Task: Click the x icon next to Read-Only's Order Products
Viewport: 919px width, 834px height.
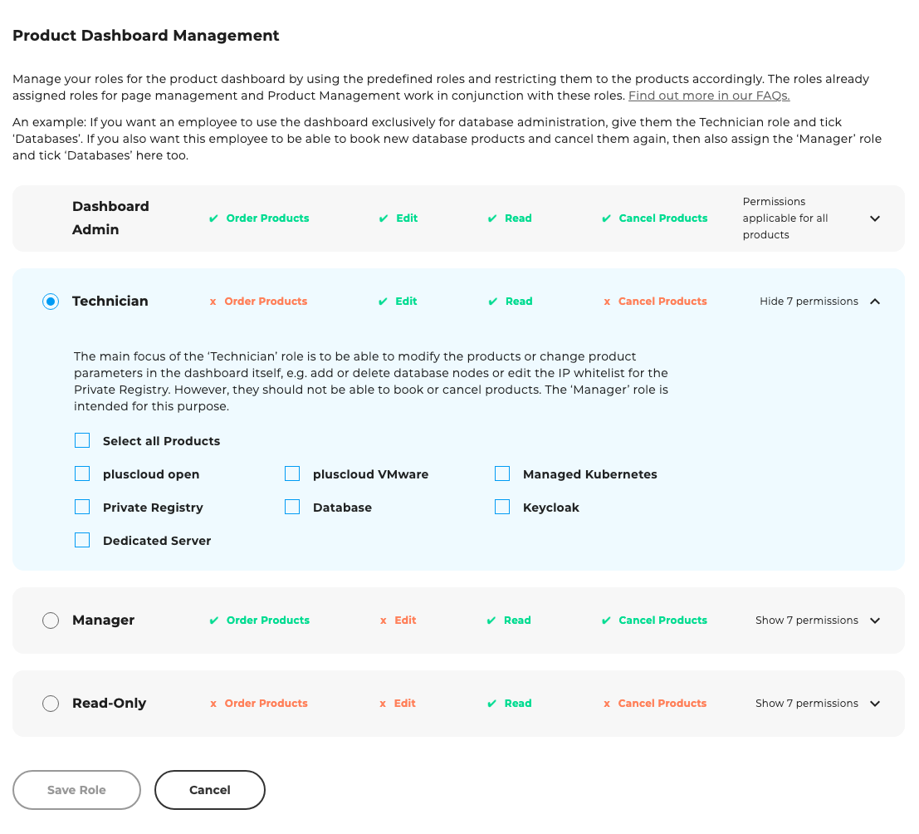Action: [214, 703]
